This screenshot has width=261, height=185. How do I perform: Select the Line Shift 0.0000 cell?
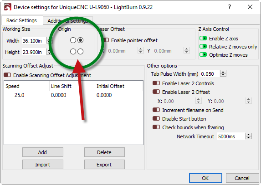(x=59, y=95)
